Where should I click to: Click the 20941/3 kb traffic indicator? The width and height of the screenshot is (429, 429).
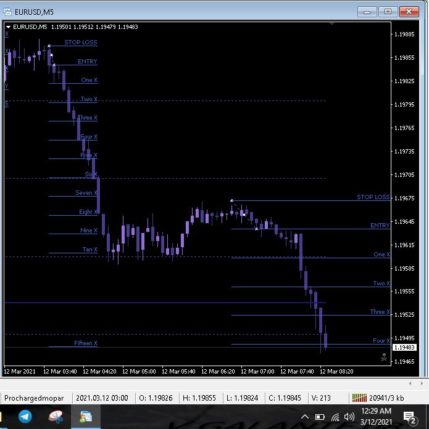(386, 398)
